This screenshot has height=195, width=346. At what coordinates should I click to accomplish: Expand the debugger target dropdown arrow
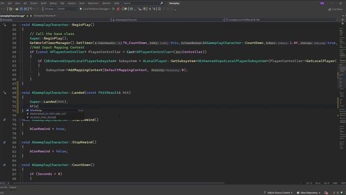[110, 9]
